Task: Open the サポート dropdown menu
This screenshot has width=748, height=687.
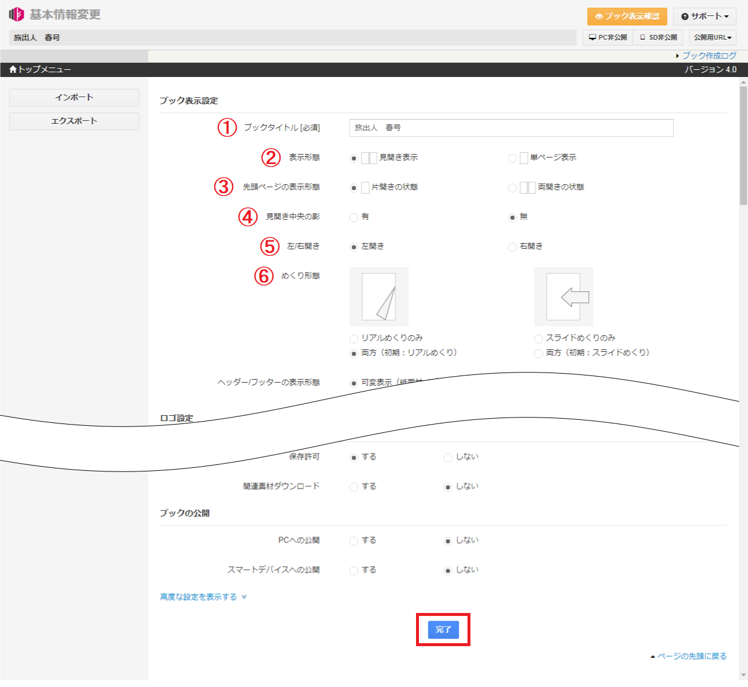Action: 704,17
